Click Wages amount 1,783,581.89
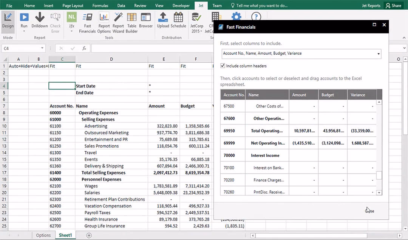 (164, 186)
